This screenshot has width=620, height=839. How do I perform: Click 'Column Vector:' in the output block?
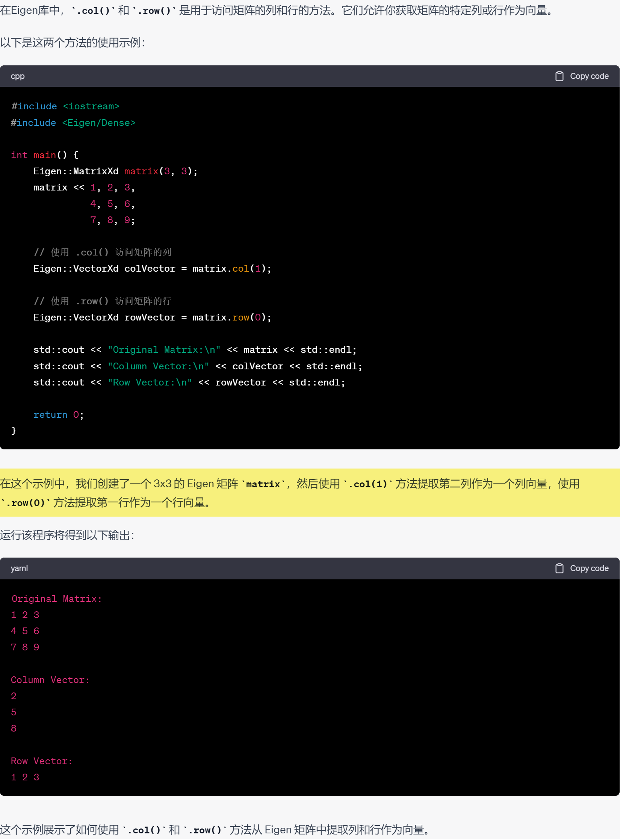coord(50,680)
